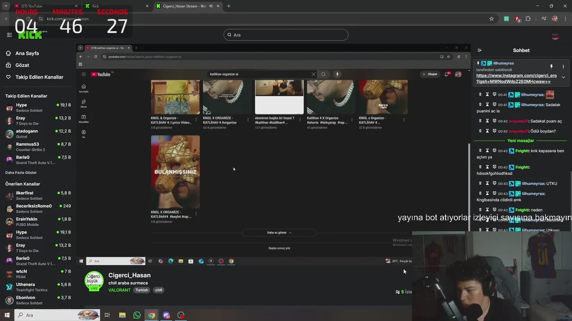The height and width of the screenshot is (321, 572).
Task: Click the Kick search field Ara
Action: pyautogui.click(x=286, y=35)
